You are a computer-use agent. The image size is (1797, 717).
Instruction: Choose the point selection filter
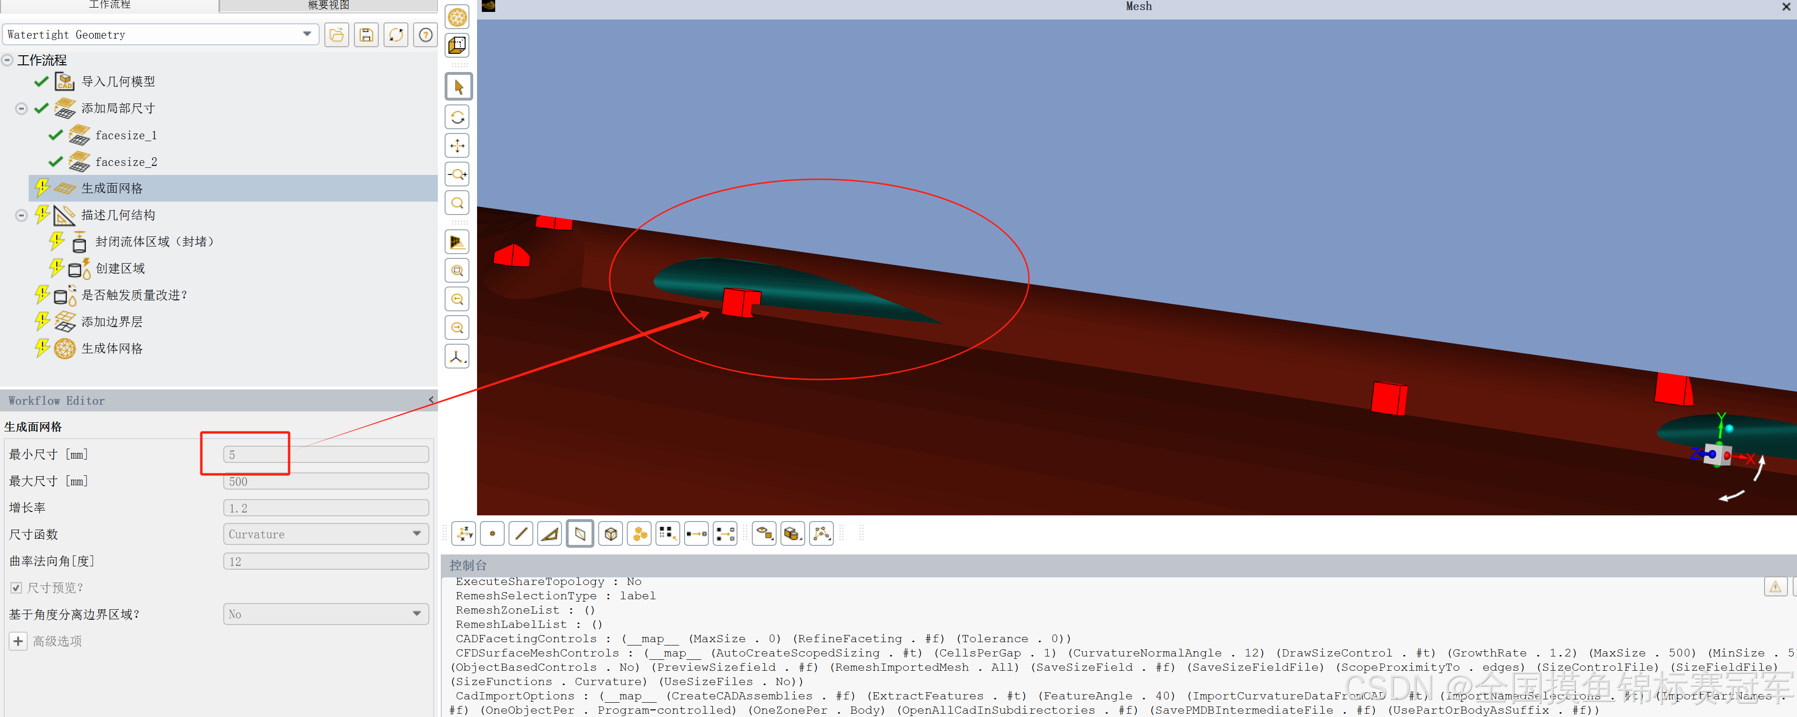(492, 534)
